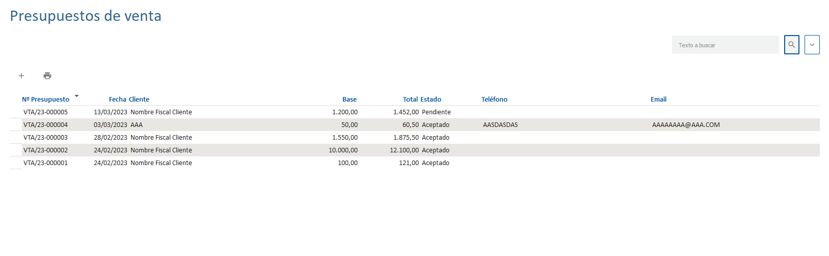
Task: Click the AAAAAAAA@AAA.COM email cell
Action: tap(686, 125)
